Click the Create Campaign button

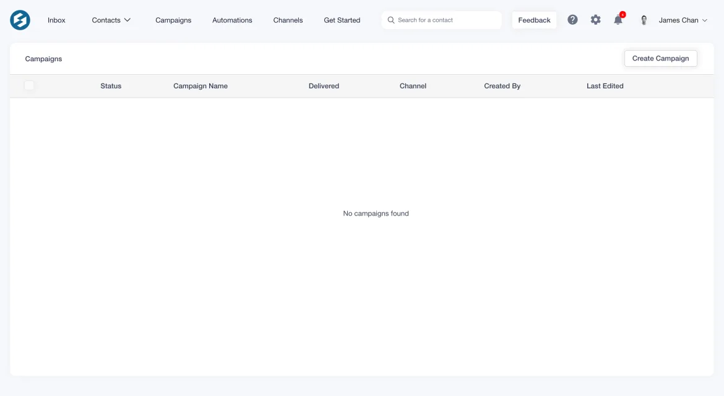click(x=660, y=58)
